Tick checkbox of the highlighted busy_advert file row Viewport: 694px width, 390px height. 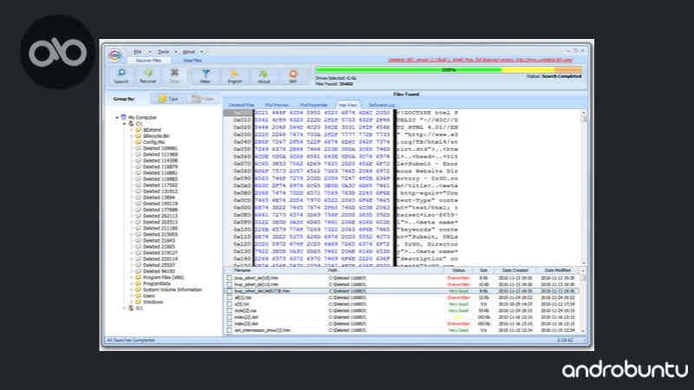pos(229,291)
